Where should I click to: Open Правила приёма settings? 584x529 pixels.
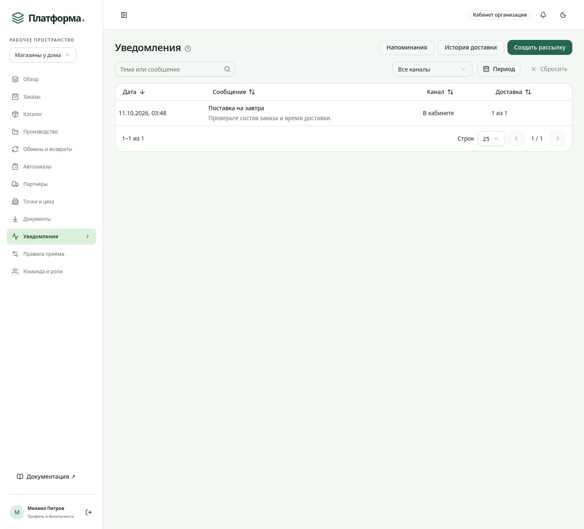[x=51, y=254]
